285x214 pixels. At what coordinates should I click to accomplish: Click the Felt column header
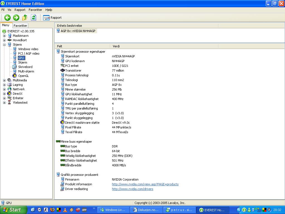[x=82, y=46]
